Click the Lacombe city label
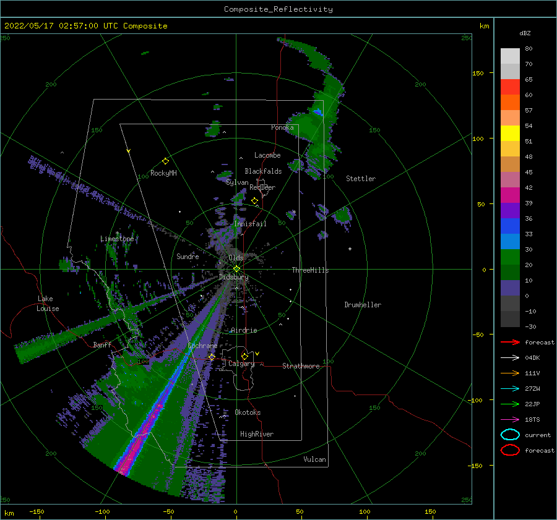Viewport: 557px width, 520px height. coord(267,155)
